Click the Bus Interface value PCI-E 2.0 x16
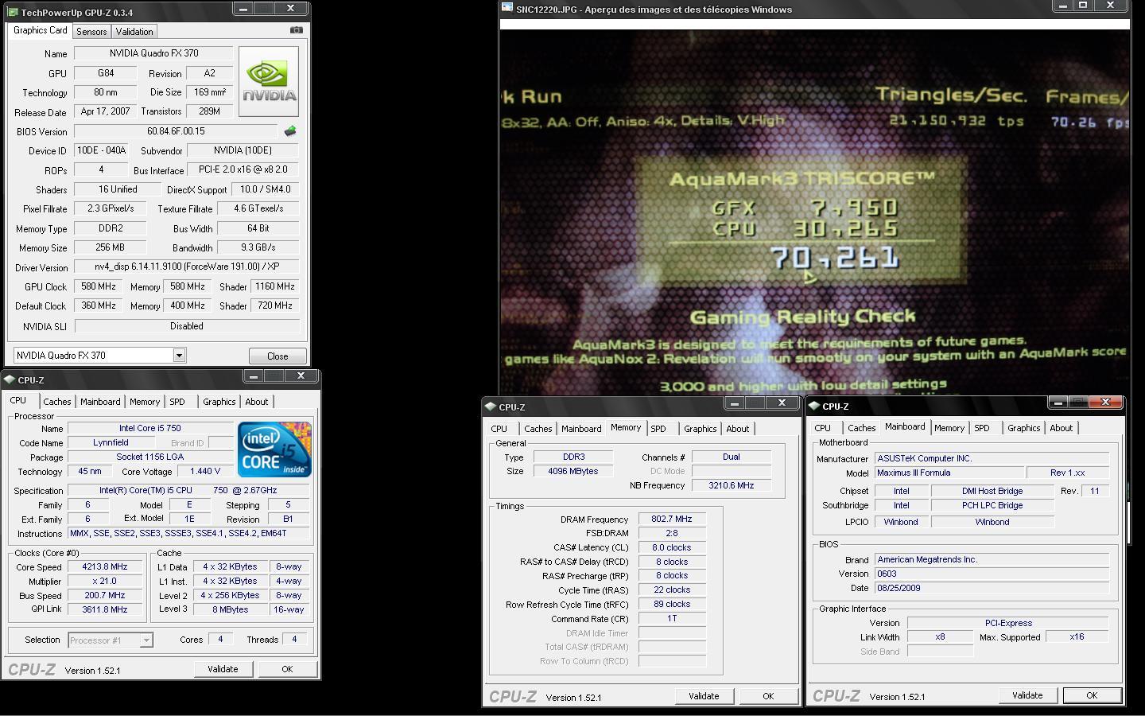1145x716 pixels. point(243,169)
